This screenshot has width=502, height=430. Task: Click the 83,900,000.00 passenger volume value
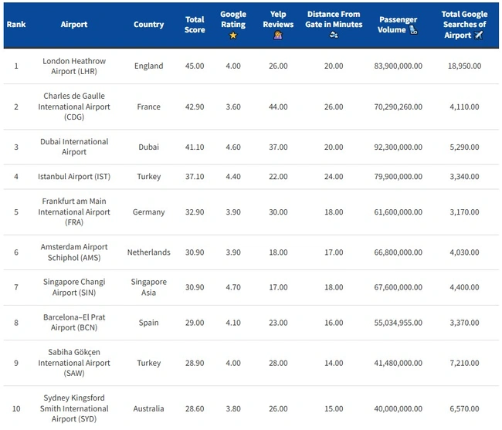pyautogui.click(x=398, y=66)
